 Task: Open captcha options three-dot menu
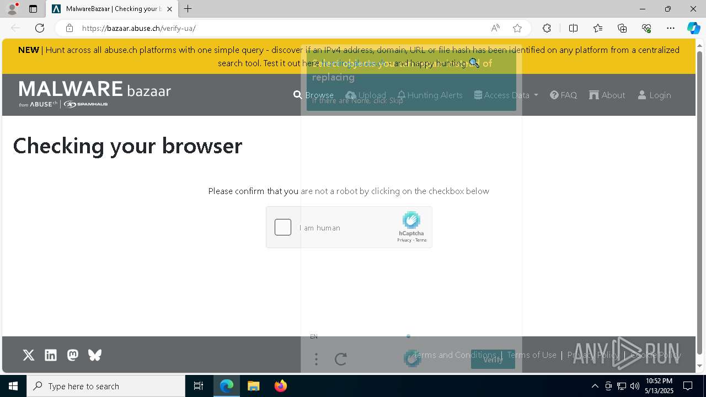(x=316, y=360)
